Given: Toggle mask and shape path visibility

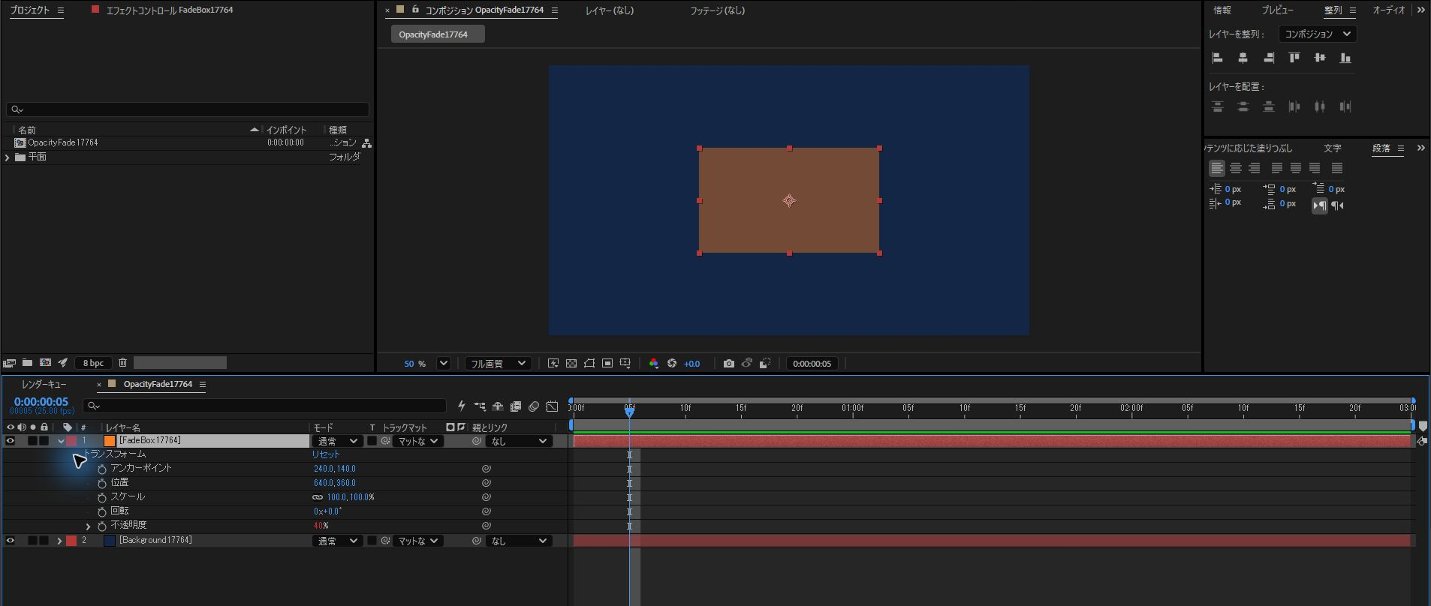Looking at the screenshot, I should point(589,364).
